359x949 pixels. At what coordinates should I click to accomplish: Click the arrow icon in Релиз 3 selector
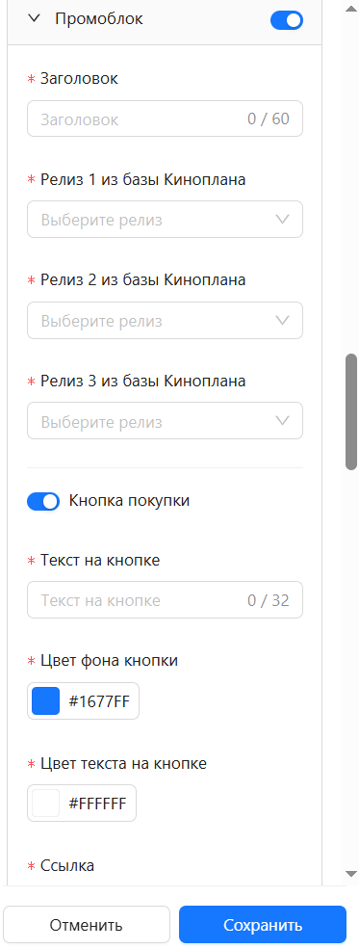282,421
